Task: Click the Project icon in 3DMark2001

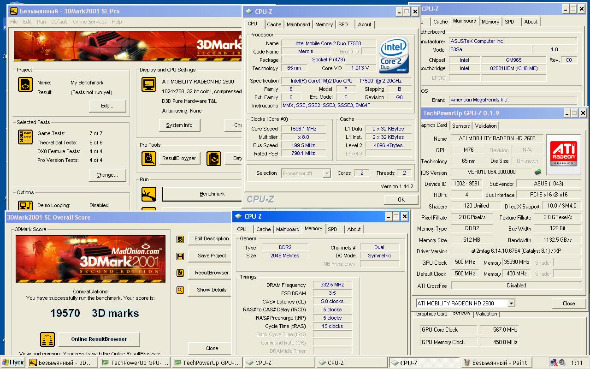Action: tap(25, 84)
